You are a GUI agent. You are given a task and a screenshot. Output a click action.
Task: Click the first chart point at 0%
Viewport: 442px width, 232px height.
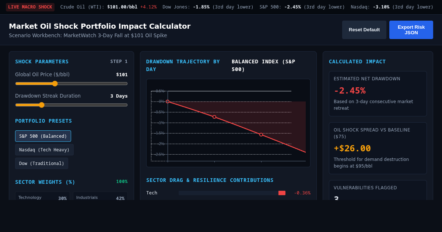[168, 102]
